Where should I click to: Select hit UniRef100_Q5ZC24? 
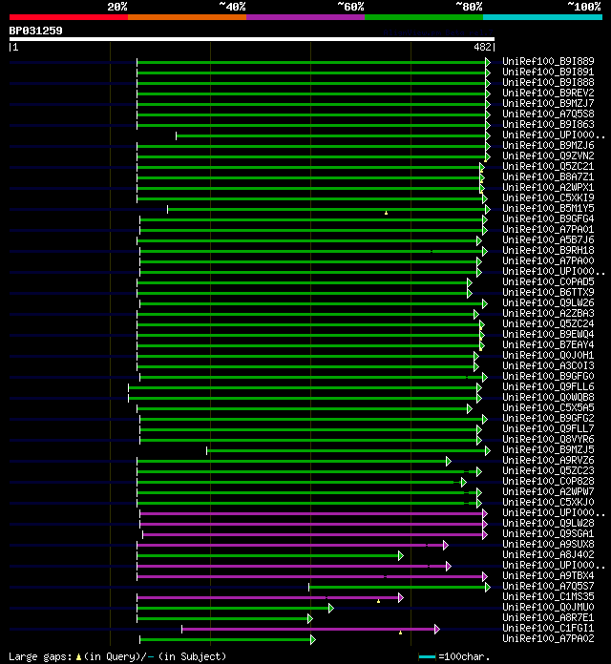click(x=548, y=323)
